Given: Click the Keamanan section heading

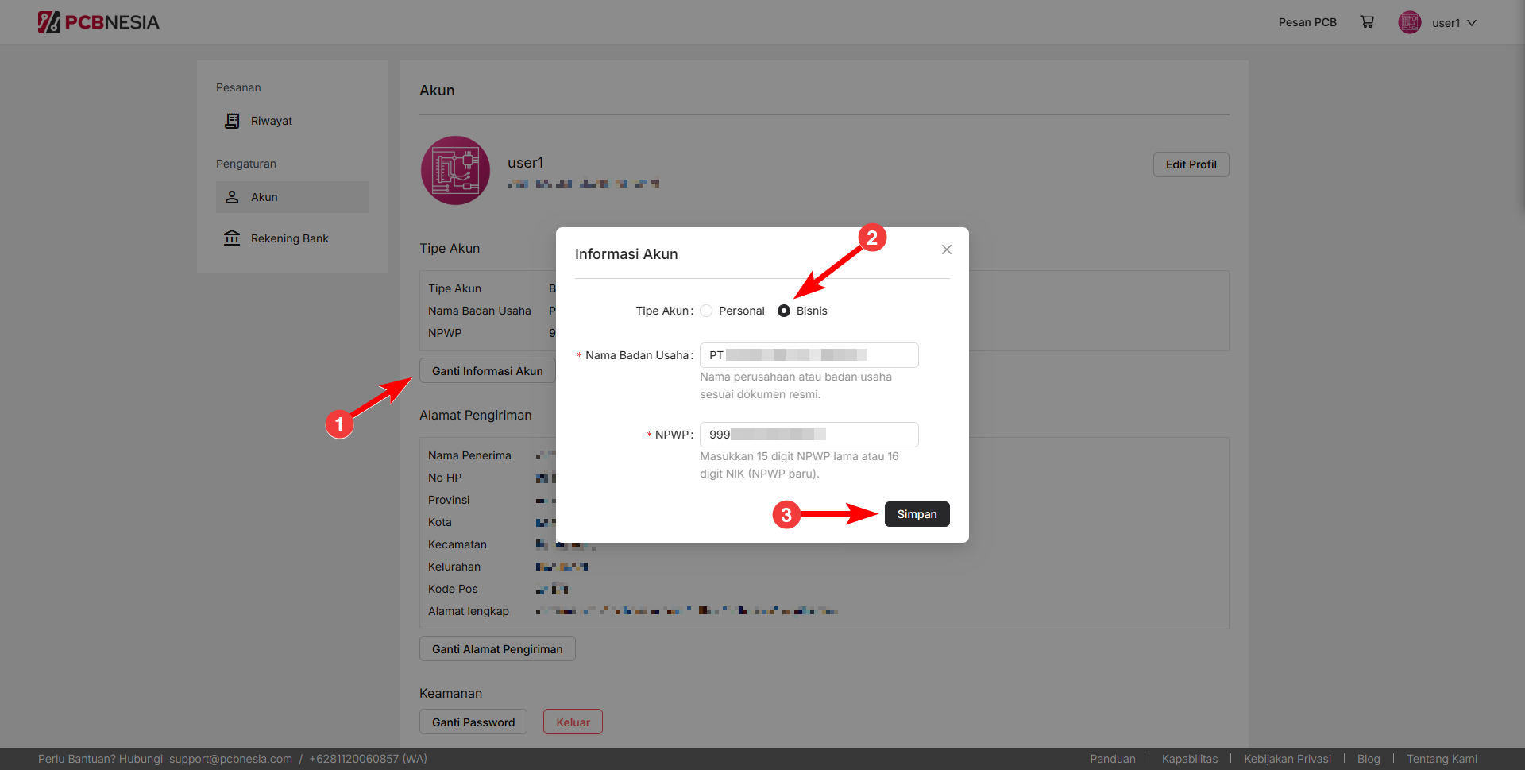Looking at the screenshot, I should tap(450, 693).
